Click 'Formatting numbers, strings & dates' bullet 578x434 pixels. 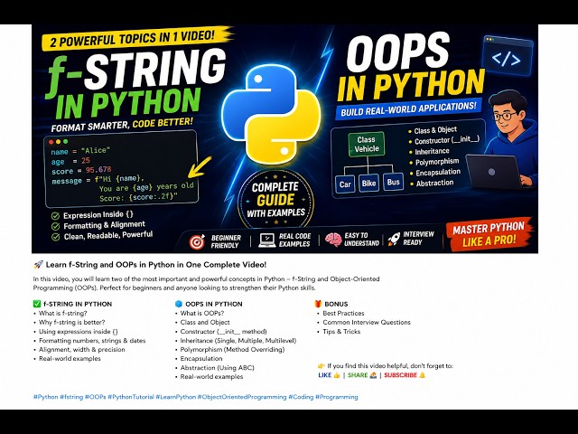(x=92, y=341)
